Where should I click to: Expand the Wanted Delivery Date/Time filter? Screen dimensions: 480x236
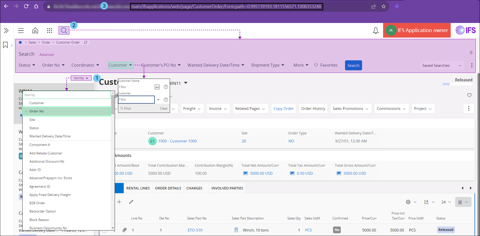point(216,65)
